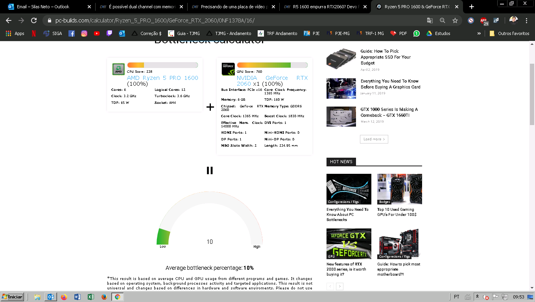
Task: Go to next Hot News page
Action: pos(340,286)
